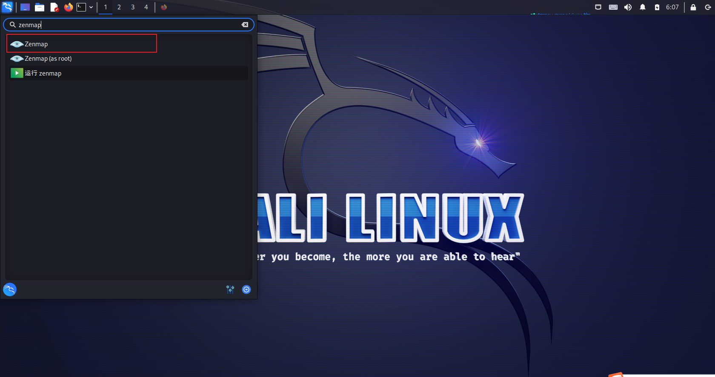Viewport: 715px width, 377px height.
Task: Click the 6:07 clock
Action: pyautogui.click(x=672, y=7)
